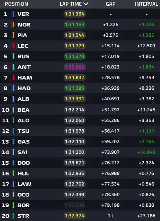Click SAI's green interval +14.946

pyautogui.click(x=147, y=152)
